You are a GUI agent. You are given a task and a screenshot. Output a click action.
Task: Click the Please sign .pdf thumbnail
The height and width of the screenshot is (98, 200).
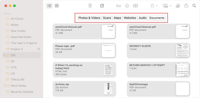(x=108, y=50)
